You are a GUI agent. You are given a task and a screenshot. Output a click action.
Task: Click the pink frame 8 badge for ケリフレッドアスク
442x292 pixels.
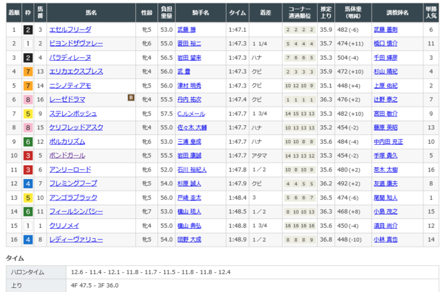(27, 127)
